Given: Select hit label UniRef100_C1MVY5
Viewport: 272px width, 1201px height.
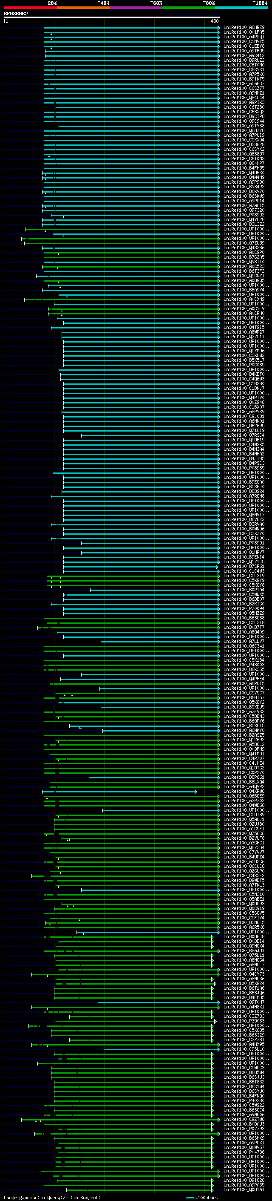Looking at the screenshot, I should [x=244, y=41].
